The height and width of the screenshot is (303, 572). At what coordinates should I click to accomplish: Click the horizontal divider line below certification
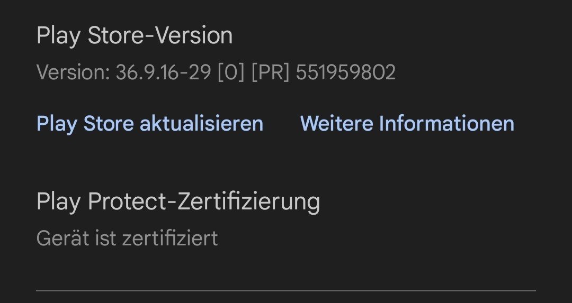click(286, 290)
